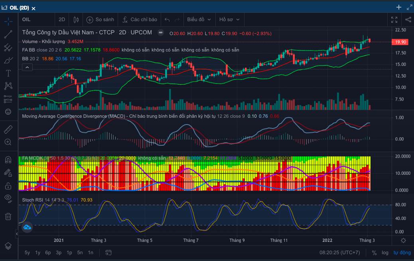Screen dimensions: 414x261
Task: Select the brush drawing tool
Action: [8, 60]
